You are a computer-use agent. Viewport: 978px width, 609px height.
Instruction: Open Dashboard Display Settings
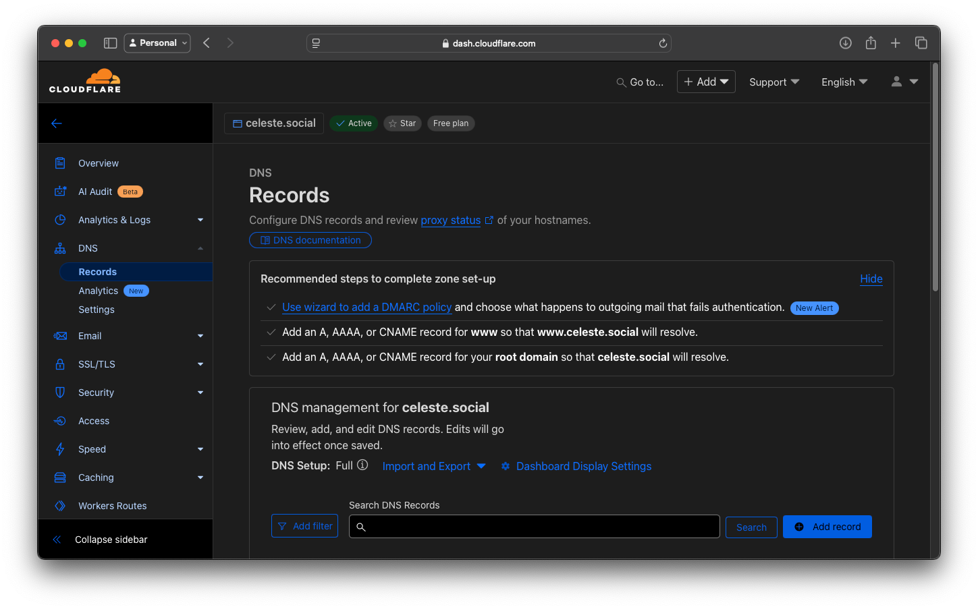(576, 467)
